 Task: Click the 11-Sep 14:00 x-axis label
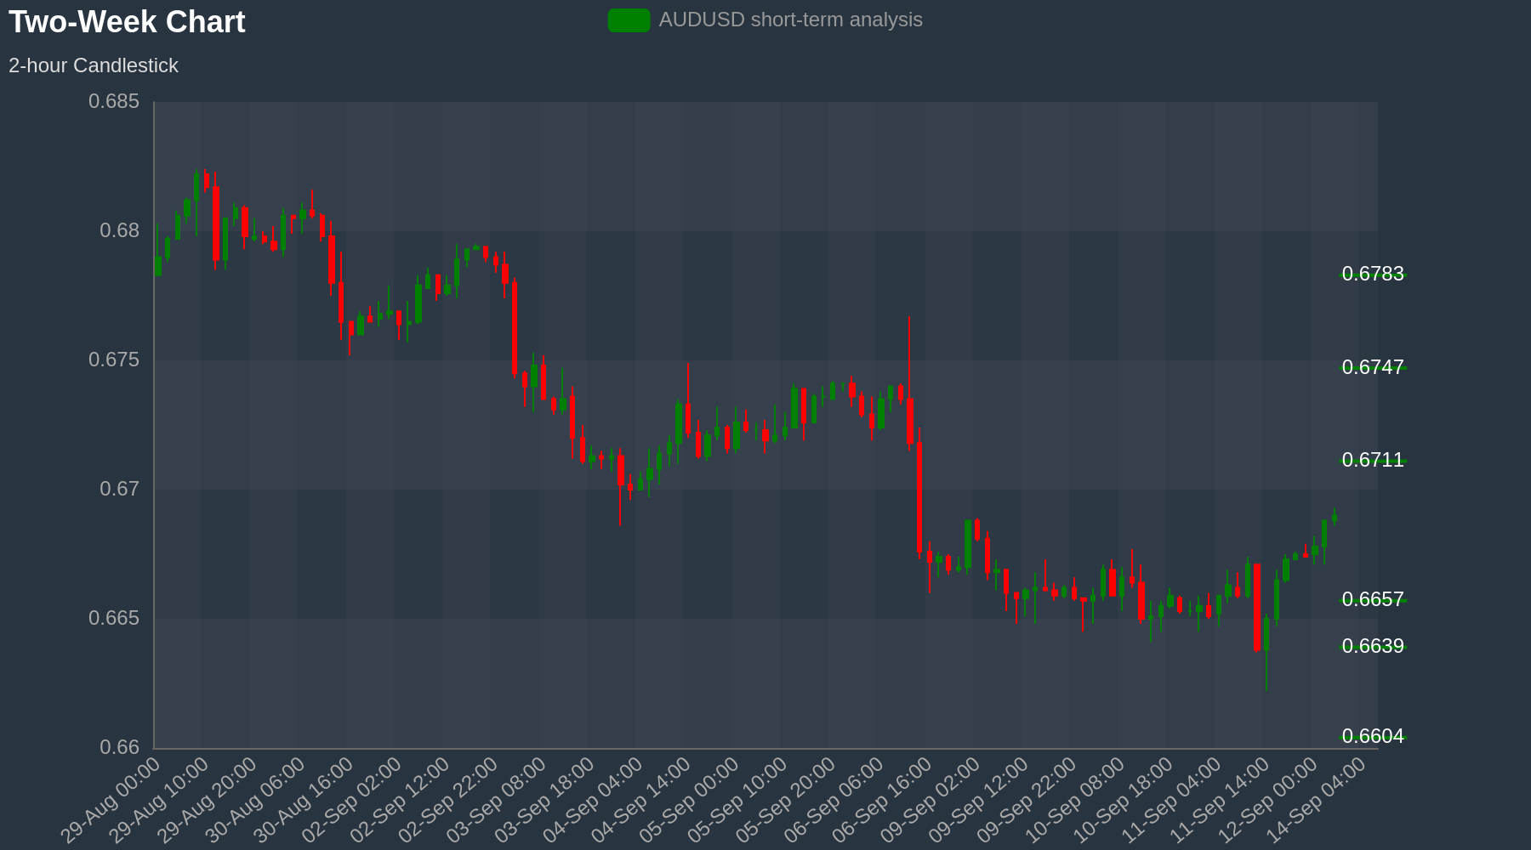coord(1219,801)
